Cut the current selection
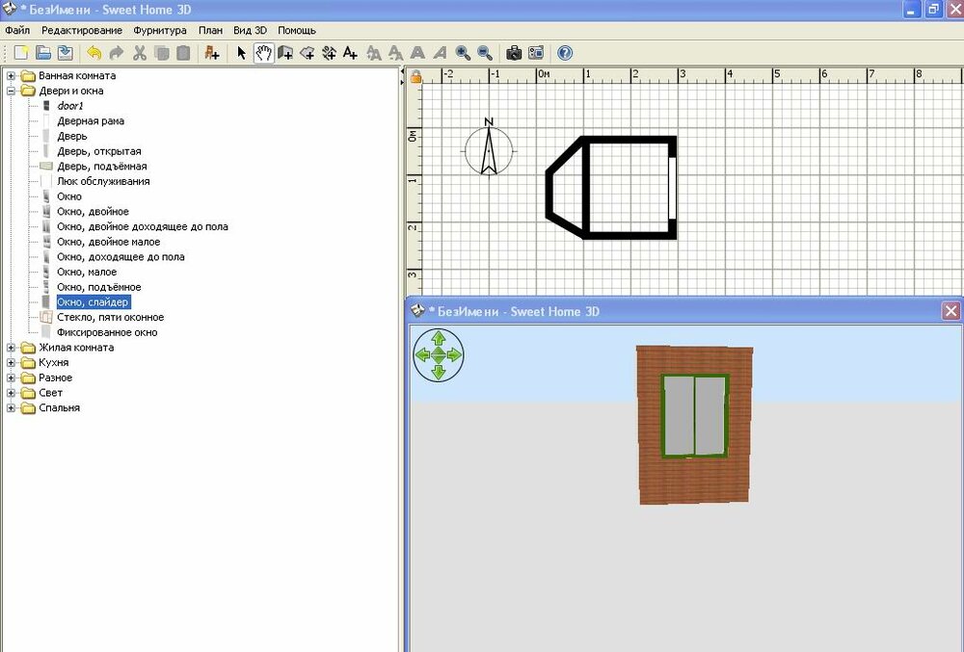964x652 pixels. click(138, 53)
